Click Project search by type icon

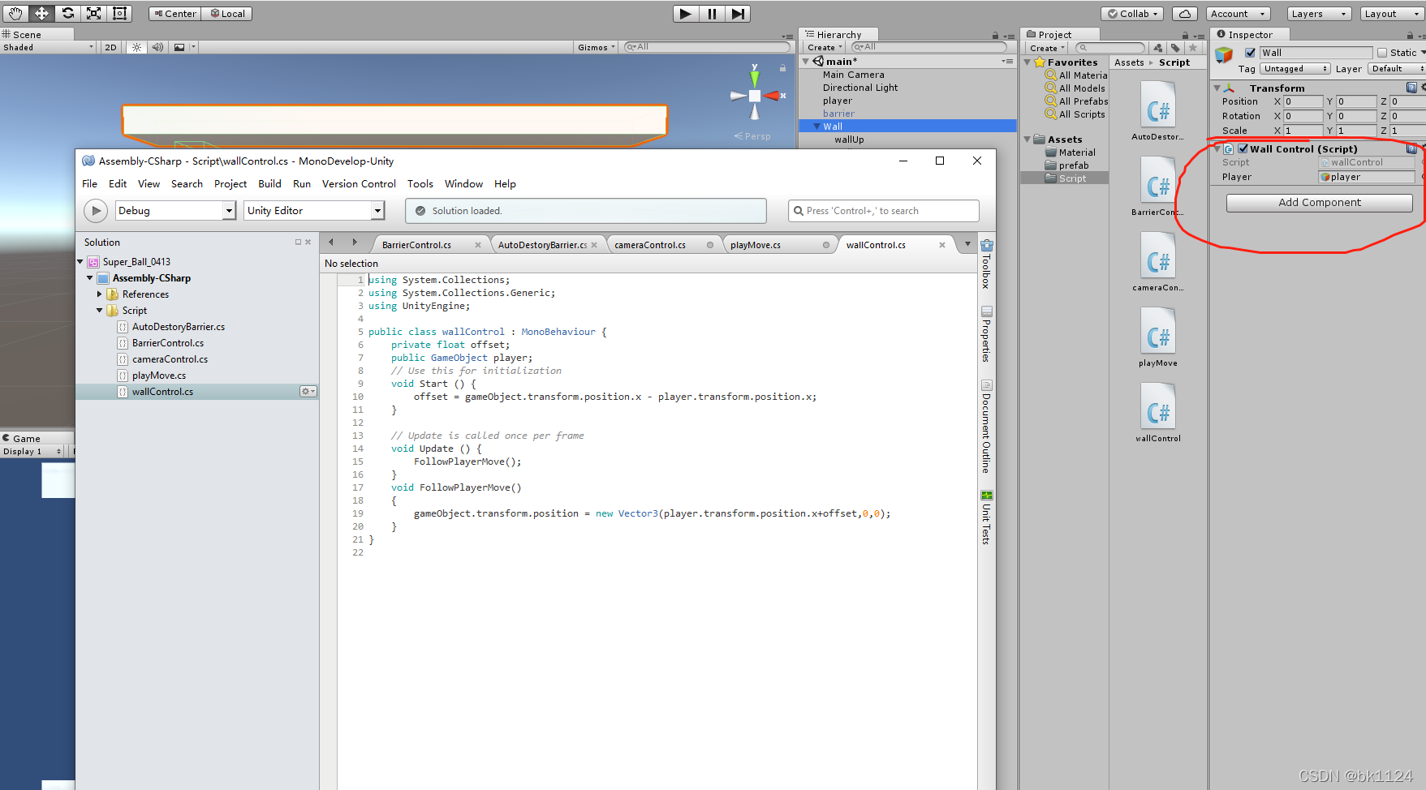pyautogui.click(x=1158, y=48)
